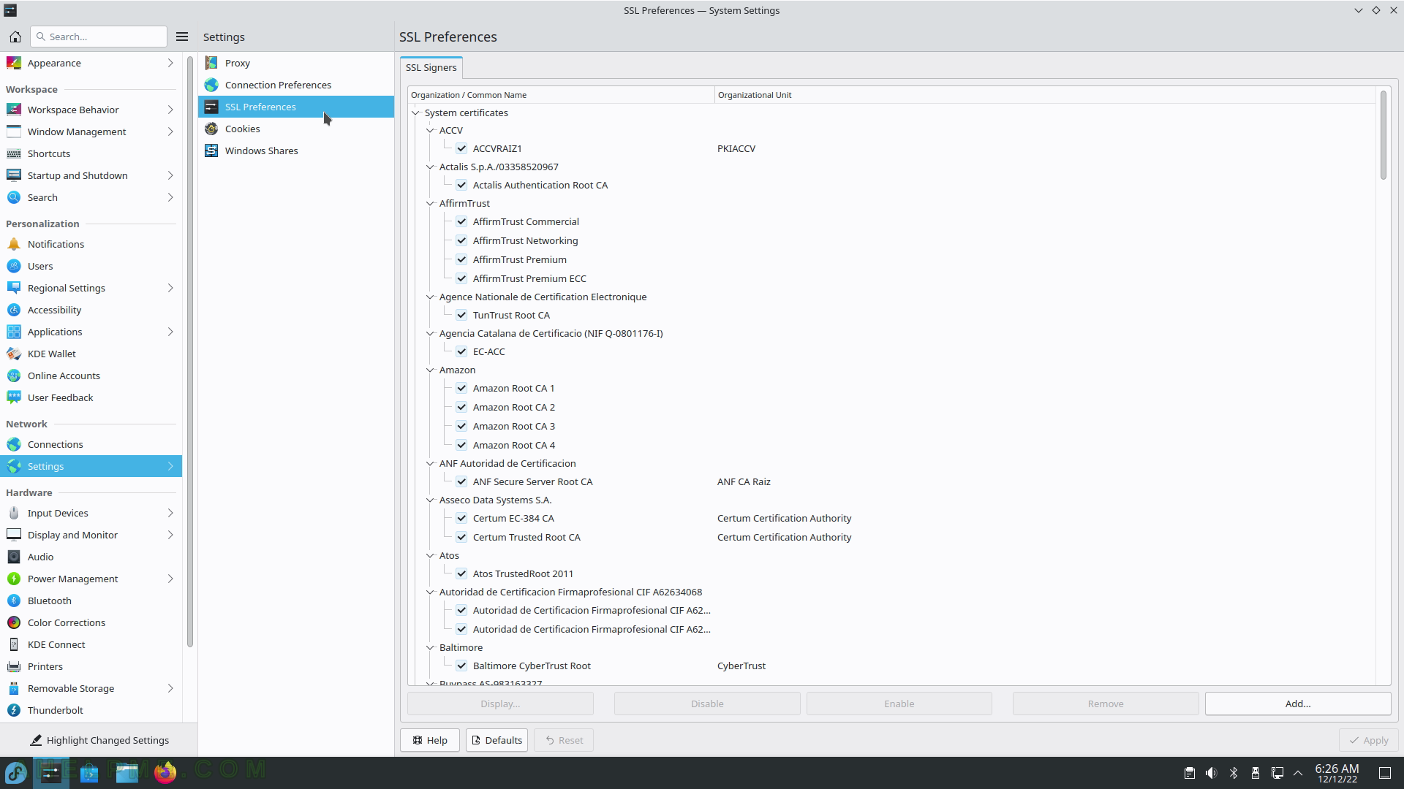Click the Bluetooth icon in sidebar

[14, 601]
